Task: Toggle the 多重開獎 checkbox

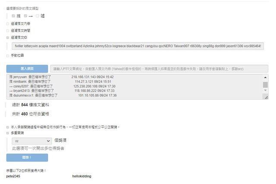Action: (x=8, y=133)
